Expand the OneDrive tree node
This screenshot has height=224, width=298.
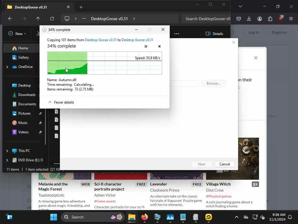point(7,67)
